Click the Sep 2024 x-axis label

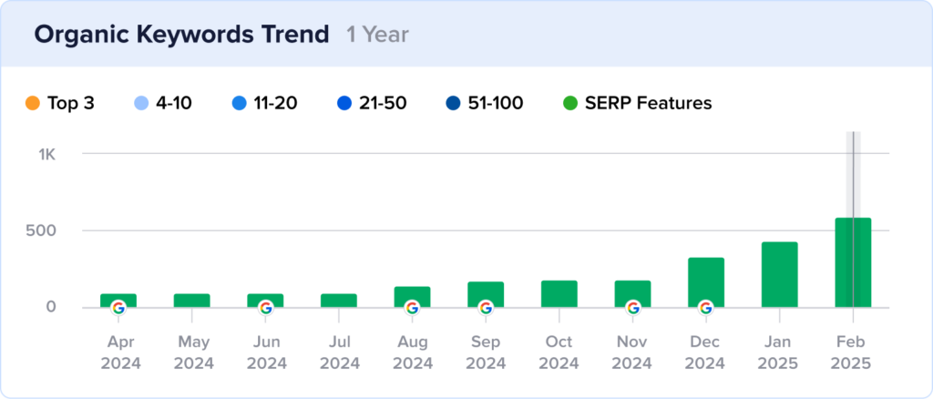coord(486,353)
